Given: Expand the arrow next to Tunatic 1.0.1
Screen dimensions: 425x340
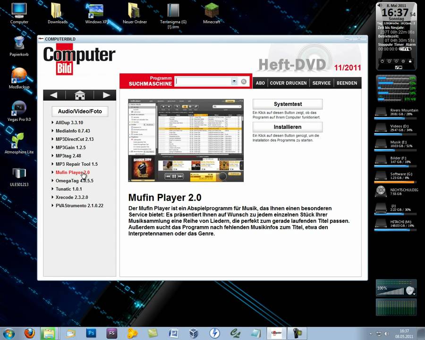Looking at the screenshot, I should coord(52,189).
